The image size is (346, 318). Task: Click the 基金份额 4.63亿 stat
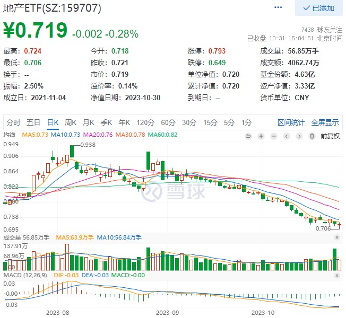(288, 74)
